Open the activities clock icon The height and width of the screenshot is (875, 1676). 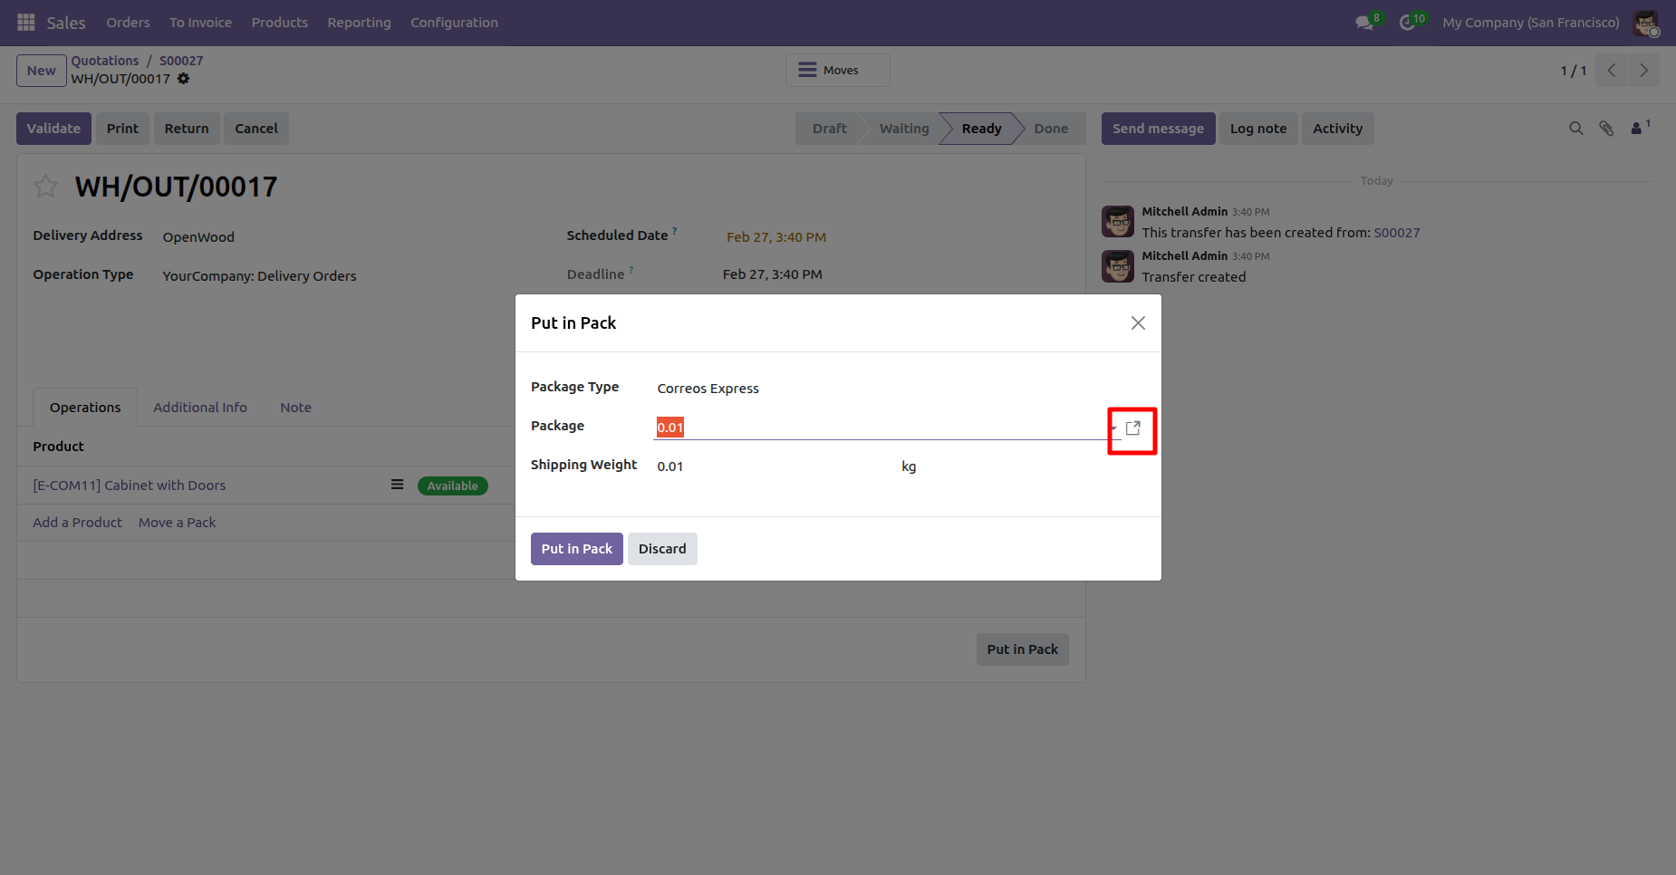pos(1407,23)
